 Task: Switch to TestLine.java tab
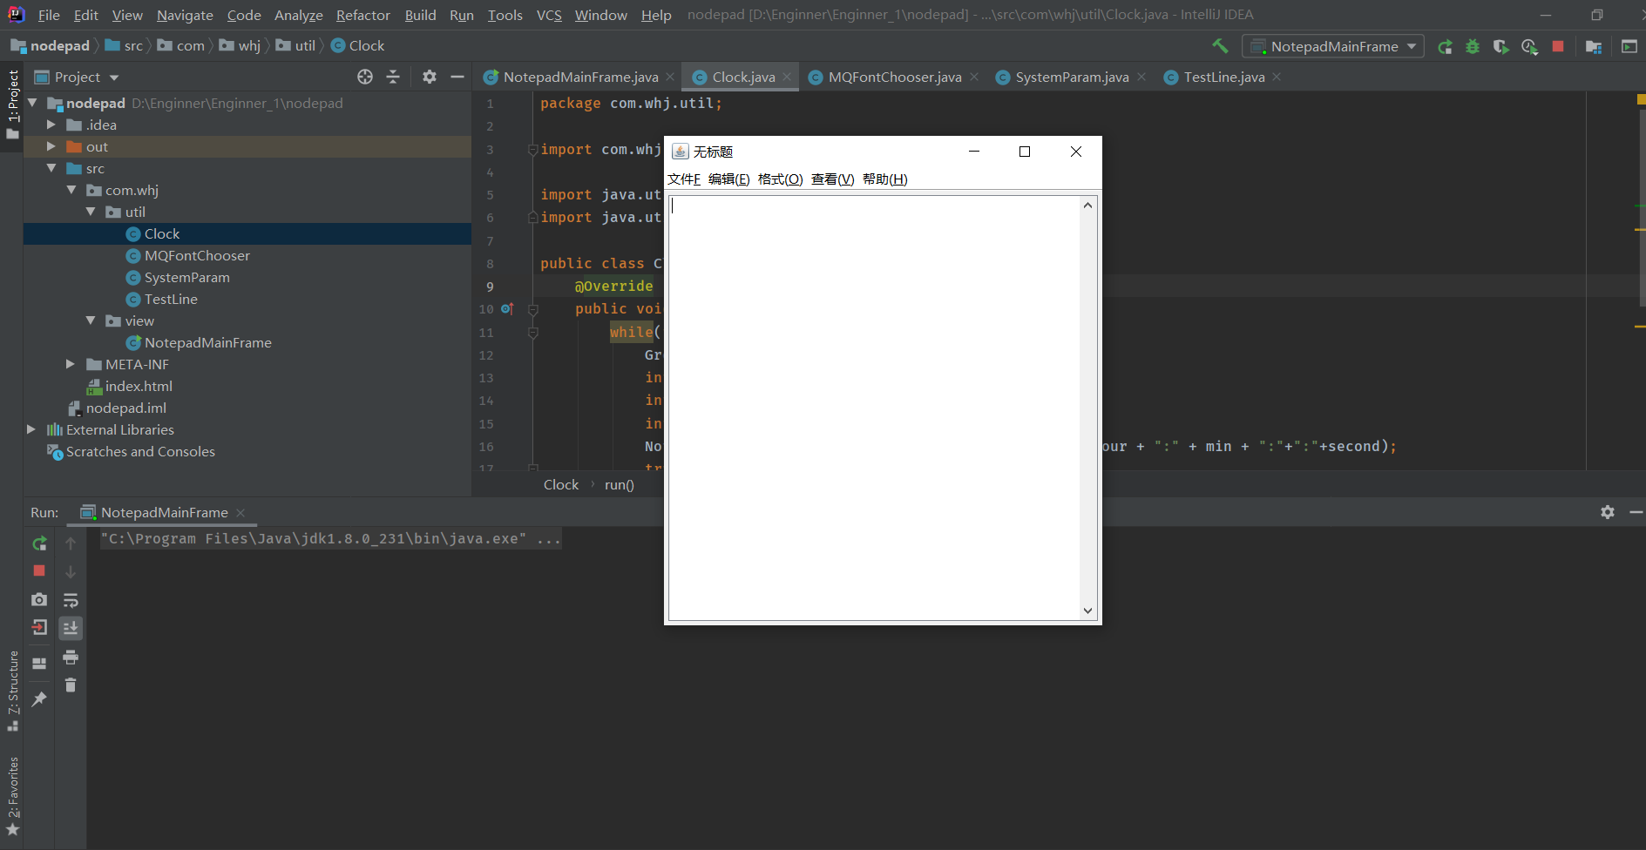point(1223,77)
